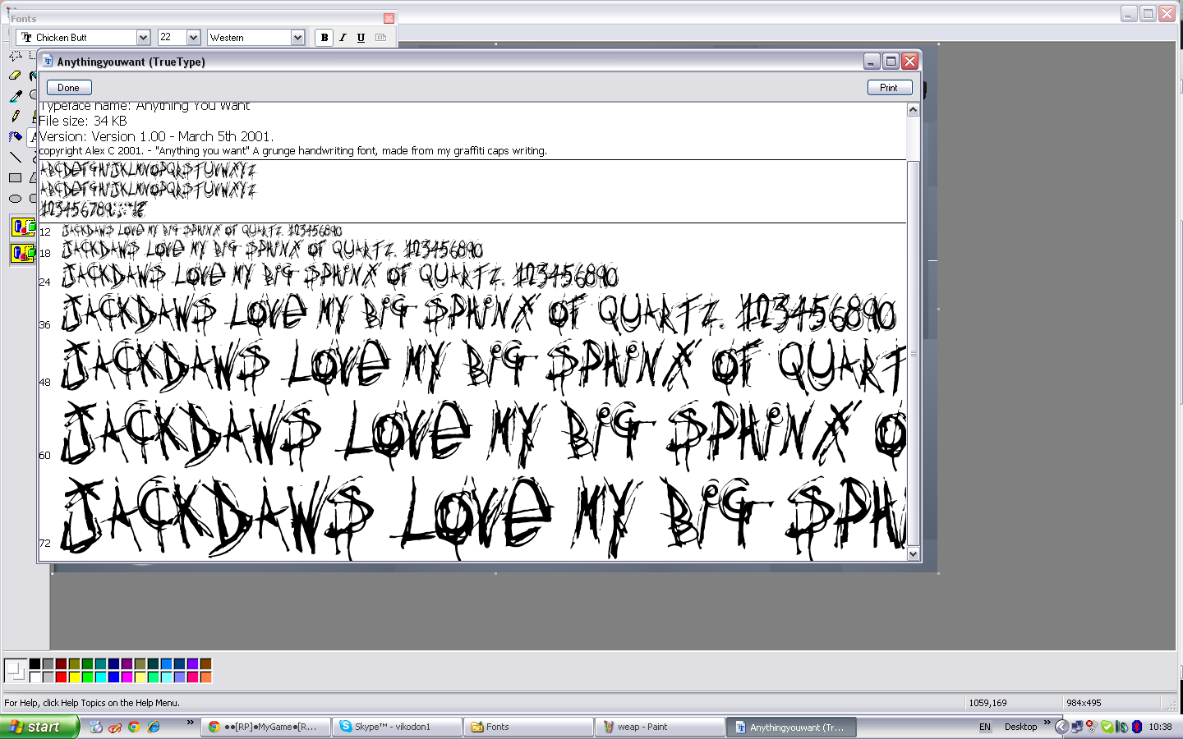The image size is (1183, 739).
Task: Select the Eraser tool in Paint toolbox
Action: [15, 76]
